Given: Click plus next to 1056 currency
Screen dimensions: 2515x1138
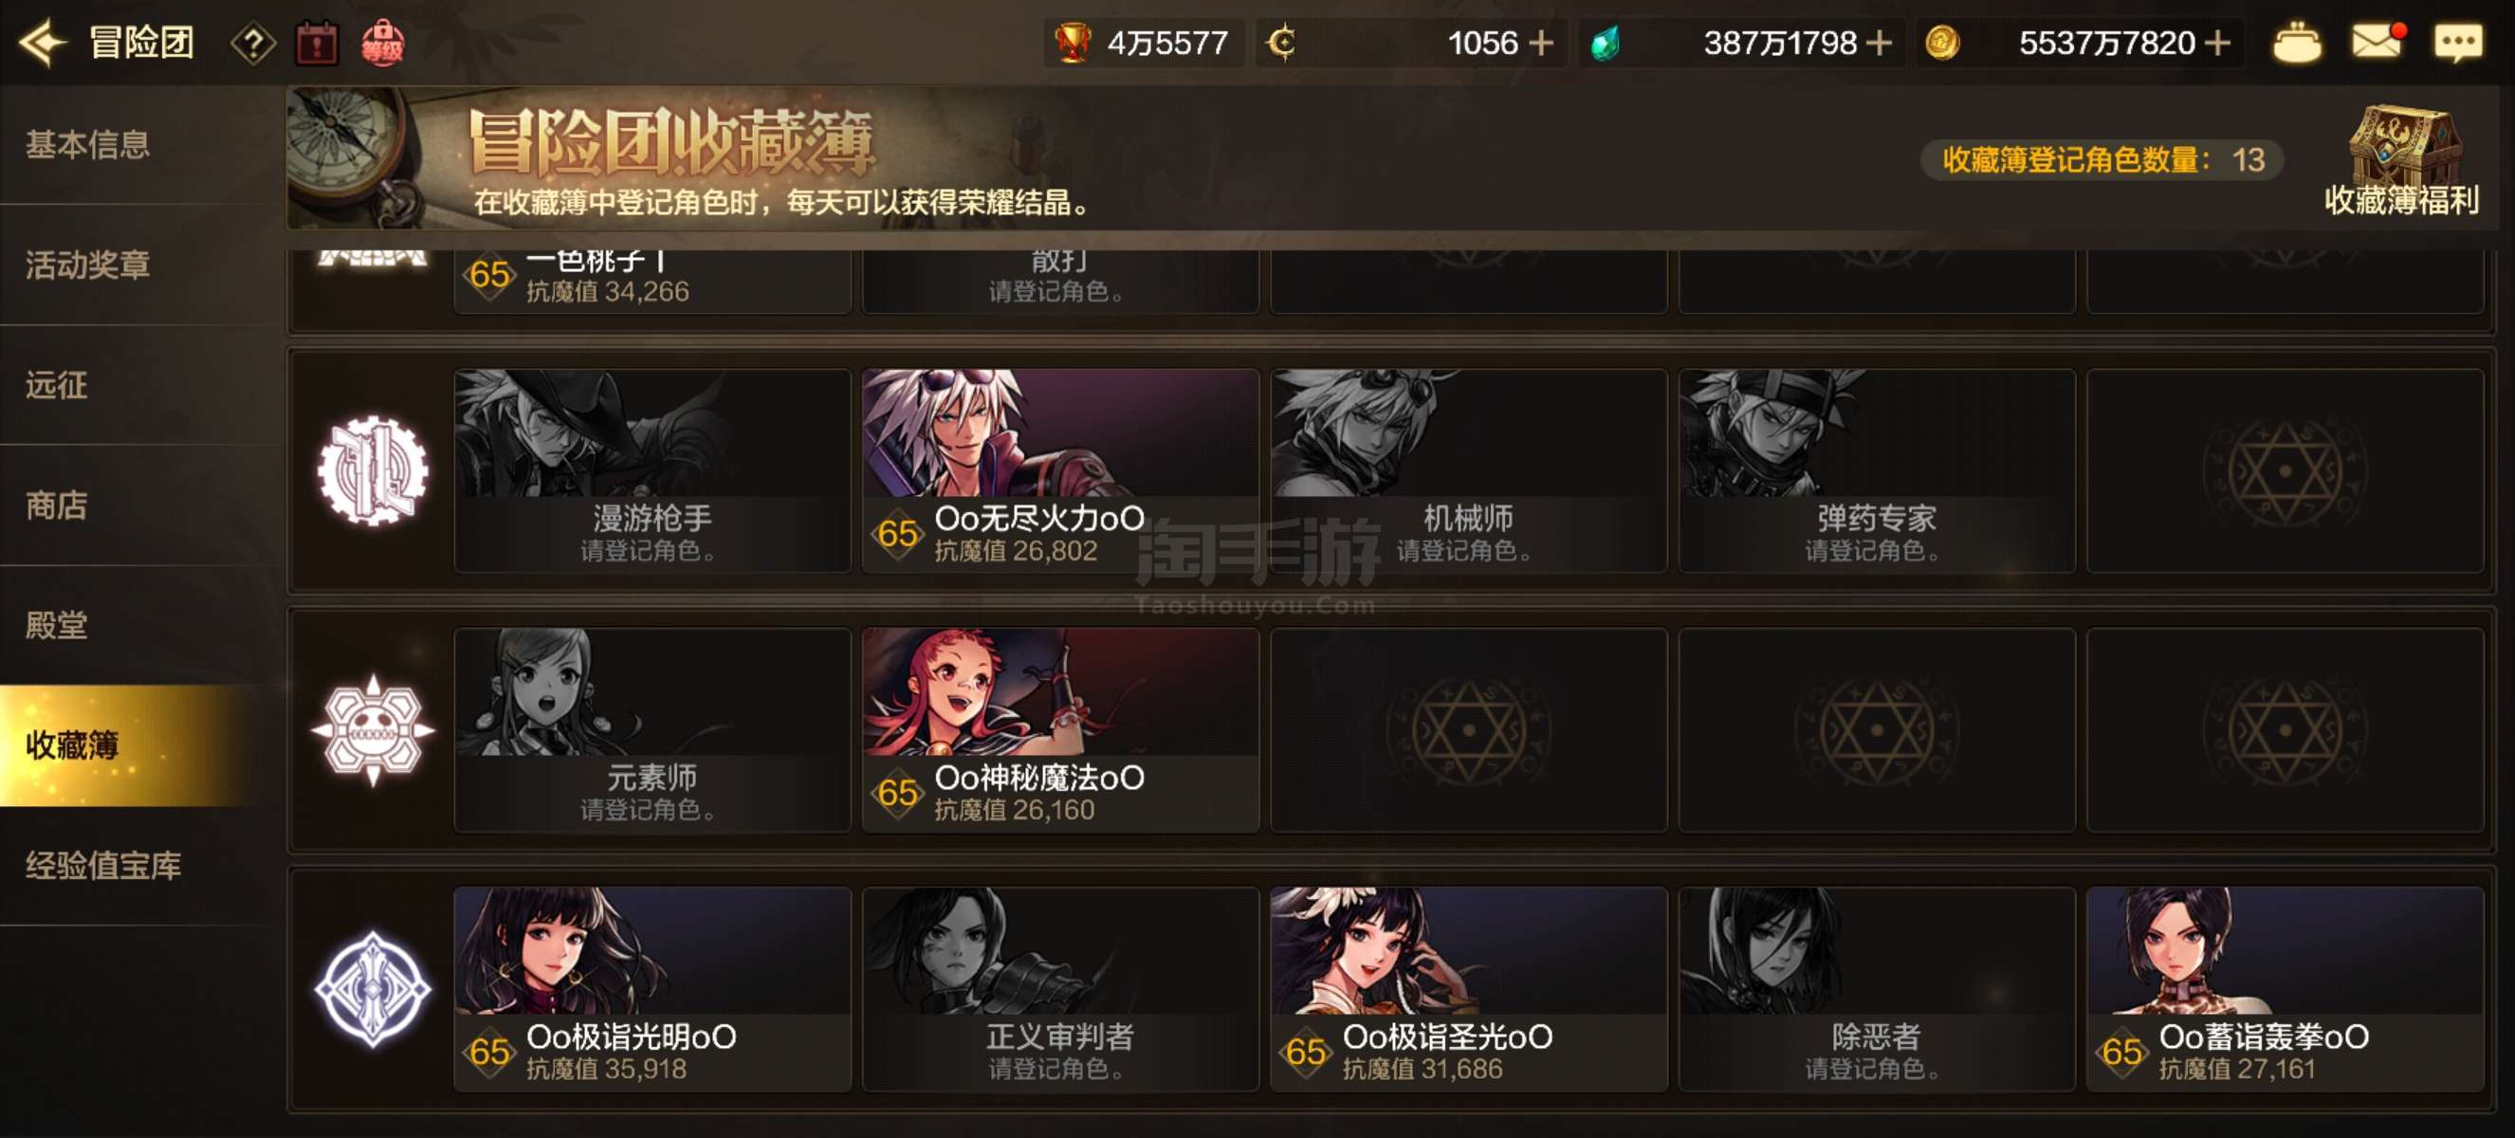Looking at the screenshot, I should tap(1540, 43).
